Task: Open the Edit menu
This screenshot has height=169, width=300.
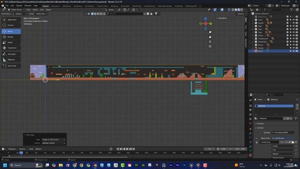Action: click(12, 6)
